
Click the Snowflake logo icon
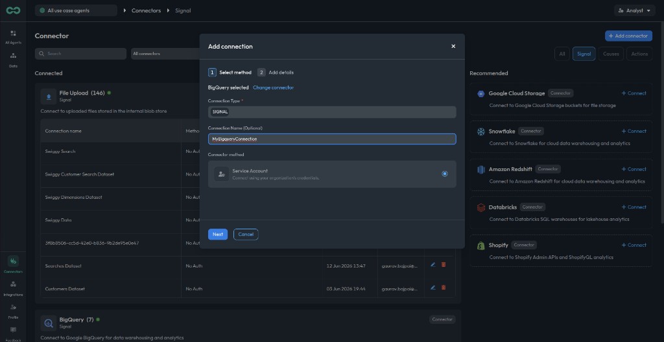coord(480,131)
